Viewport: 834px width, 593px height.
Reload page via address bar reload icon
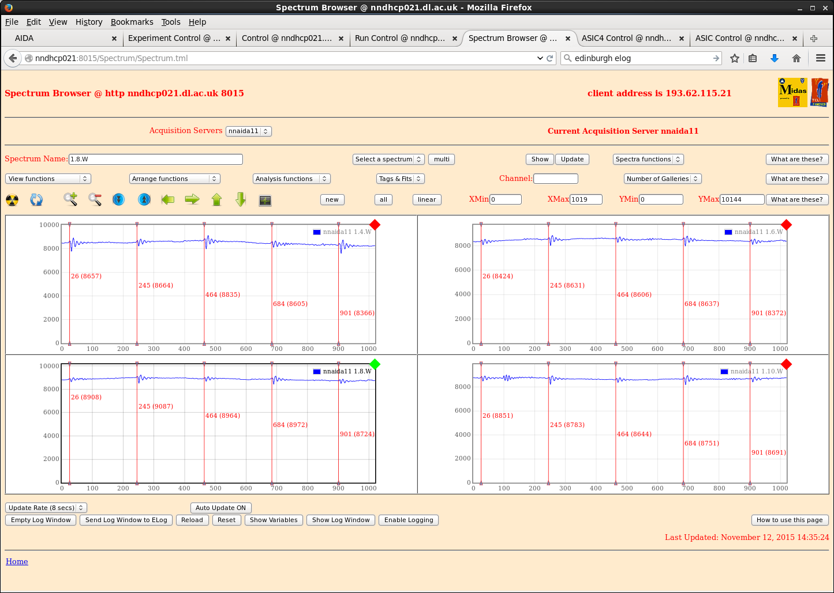pyautogui.click(x=550, y=58)
